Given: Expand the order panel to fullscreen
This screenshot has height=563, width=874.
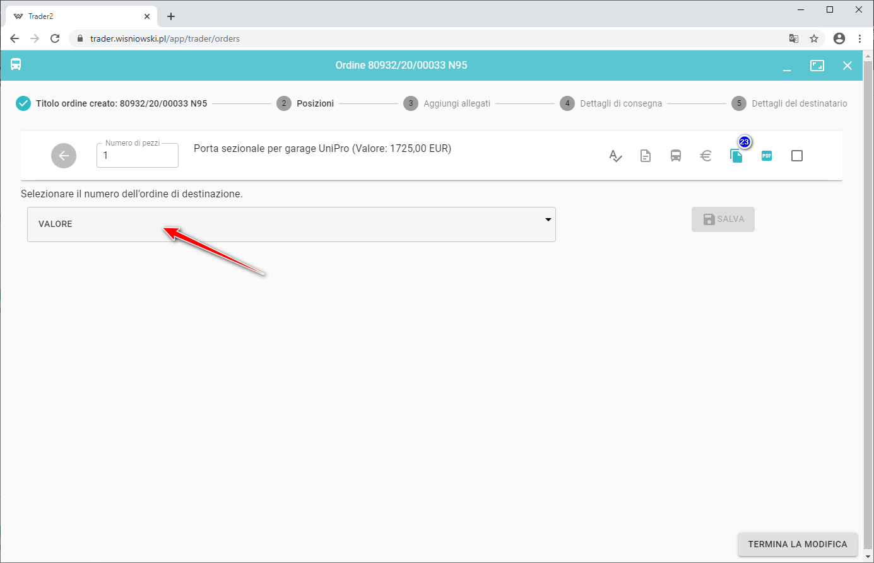Looking at the screenshot, I should coord(817,66).
